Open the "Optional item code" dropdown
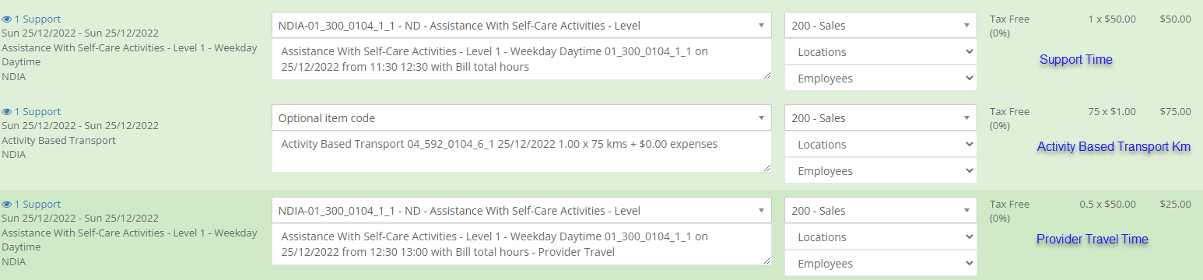This screenshot has width=1203, height=280. tap(521, 118)
